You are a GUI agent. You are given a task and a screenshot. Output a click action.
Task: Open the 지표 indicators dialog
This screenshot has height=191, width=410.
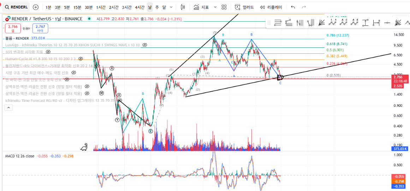click(201, 7)
